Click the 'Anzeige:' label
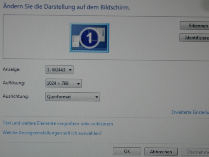This screenshot has width=209, height=157. 11,69
